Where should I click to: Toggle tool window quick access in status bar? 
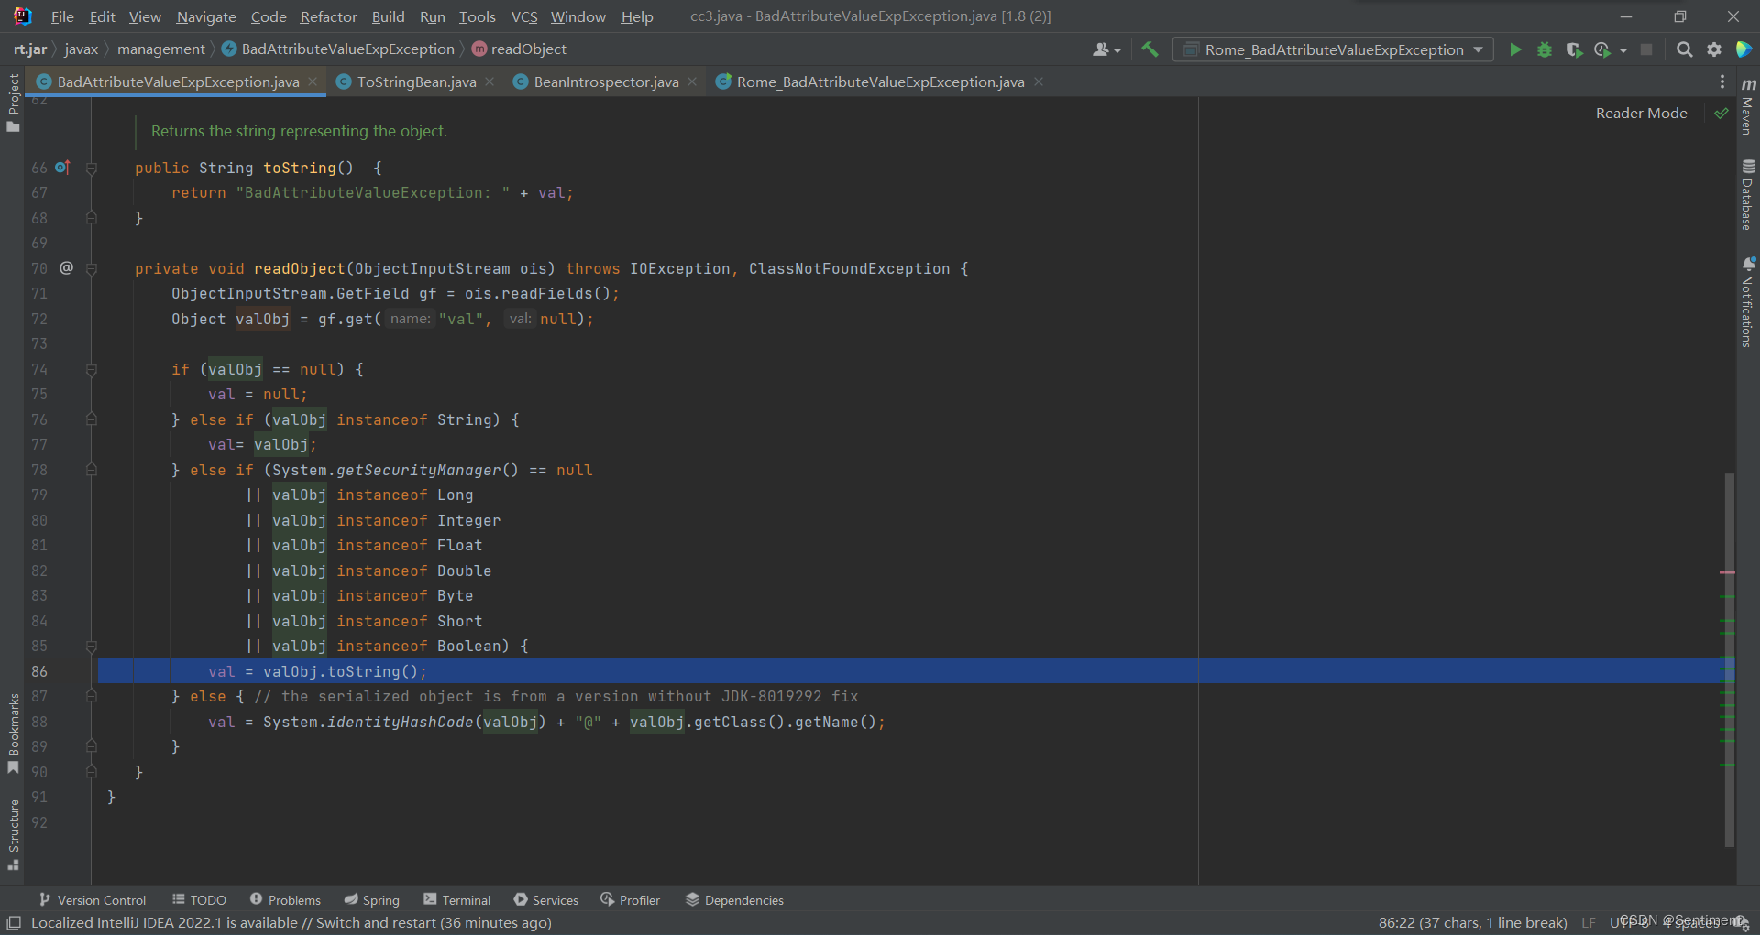pyautogui.click(x=14, y=923)
